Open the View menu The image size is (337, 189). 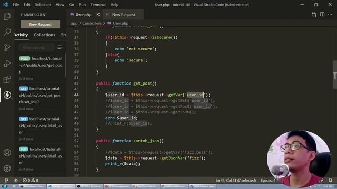point(60,5)
